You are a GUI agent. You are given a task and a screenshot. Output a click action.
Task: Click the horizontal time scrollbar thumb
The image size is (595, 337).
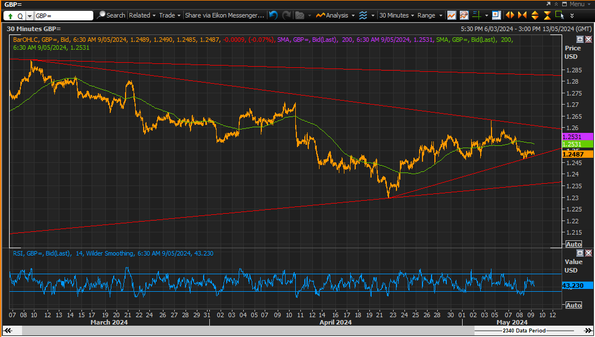point(248,331)
